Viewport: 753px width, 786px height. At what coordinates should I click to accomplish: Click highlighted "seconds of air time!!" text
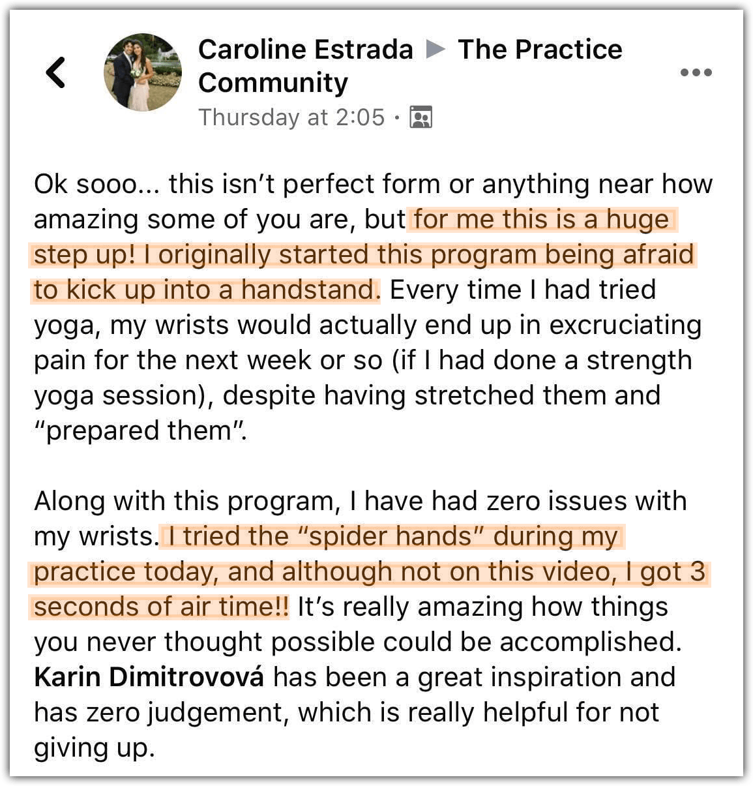160,607
